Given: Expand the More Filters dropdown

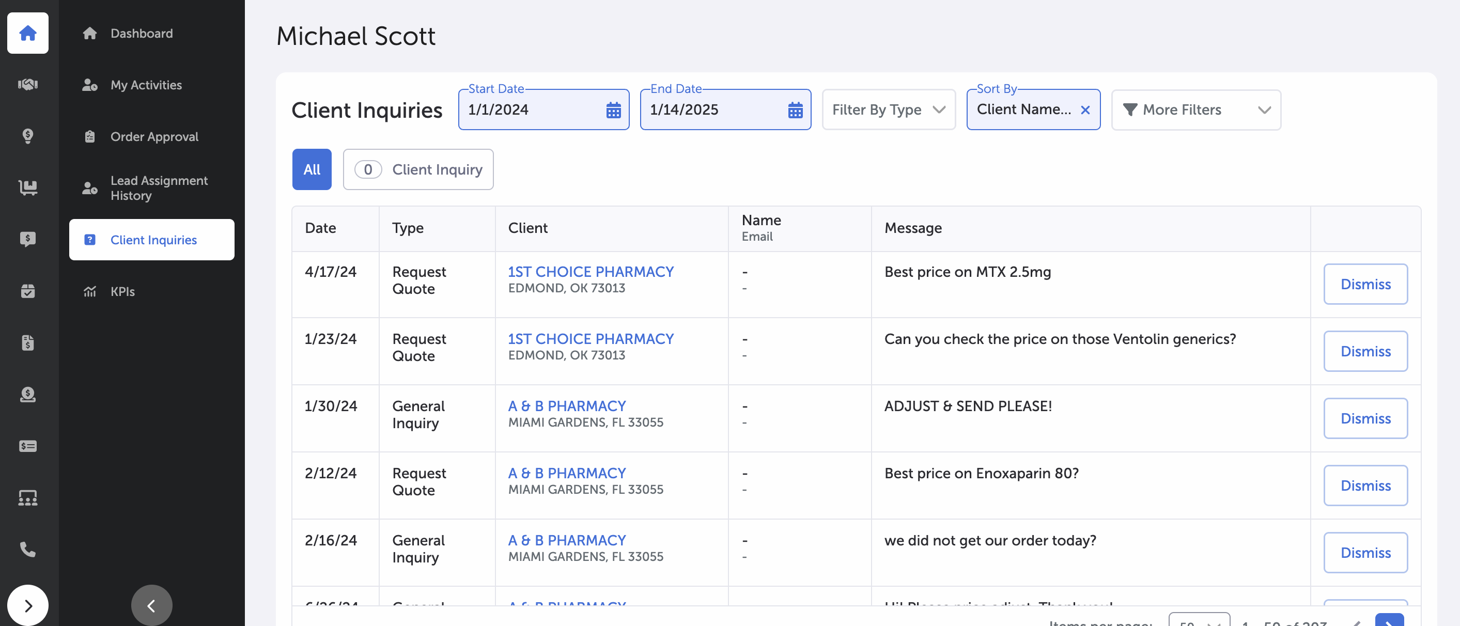Looking at the screenshot, I should point(1196,110).
